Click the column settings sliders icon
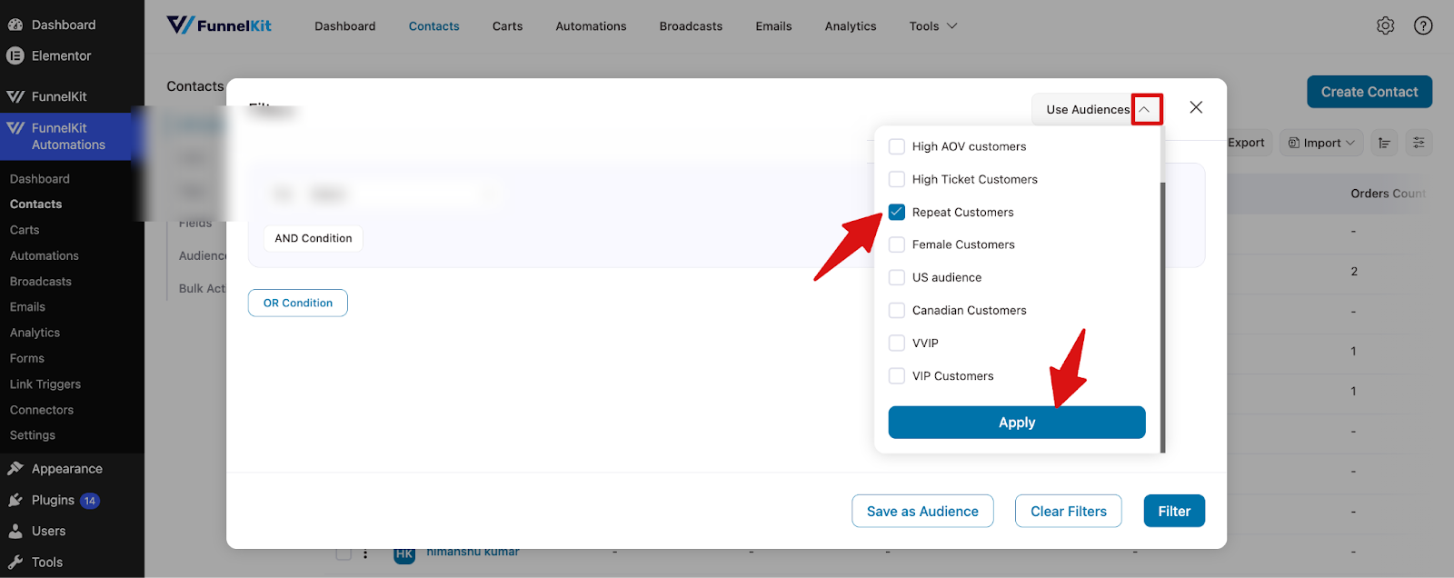Image resolution: width=1454 pixels, height=578 pixels. (1419, 143)
